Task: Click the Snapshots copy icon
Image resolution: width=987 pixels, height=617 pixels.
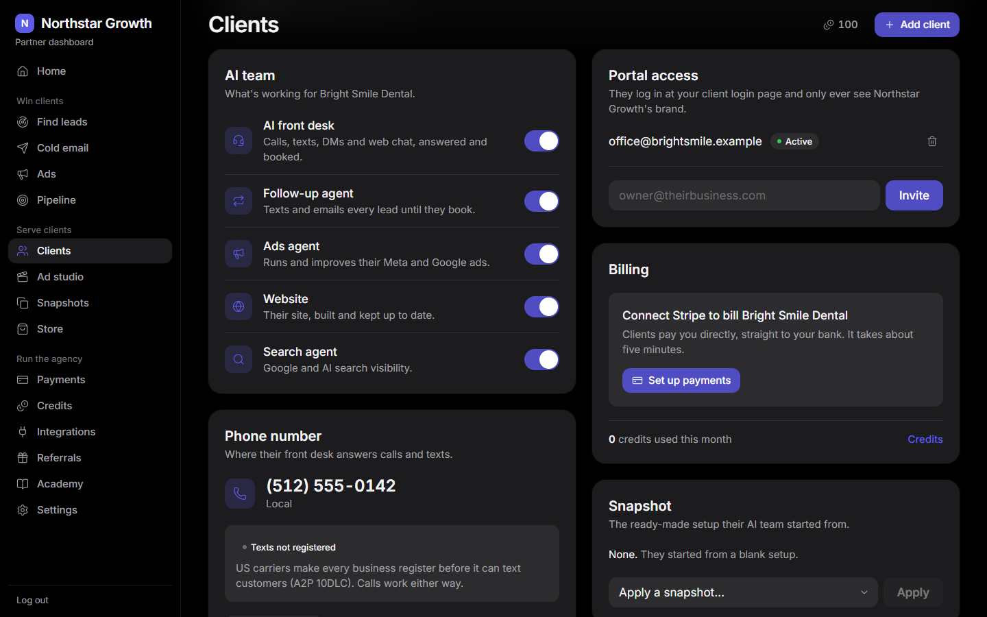Action: coord(23,303)
